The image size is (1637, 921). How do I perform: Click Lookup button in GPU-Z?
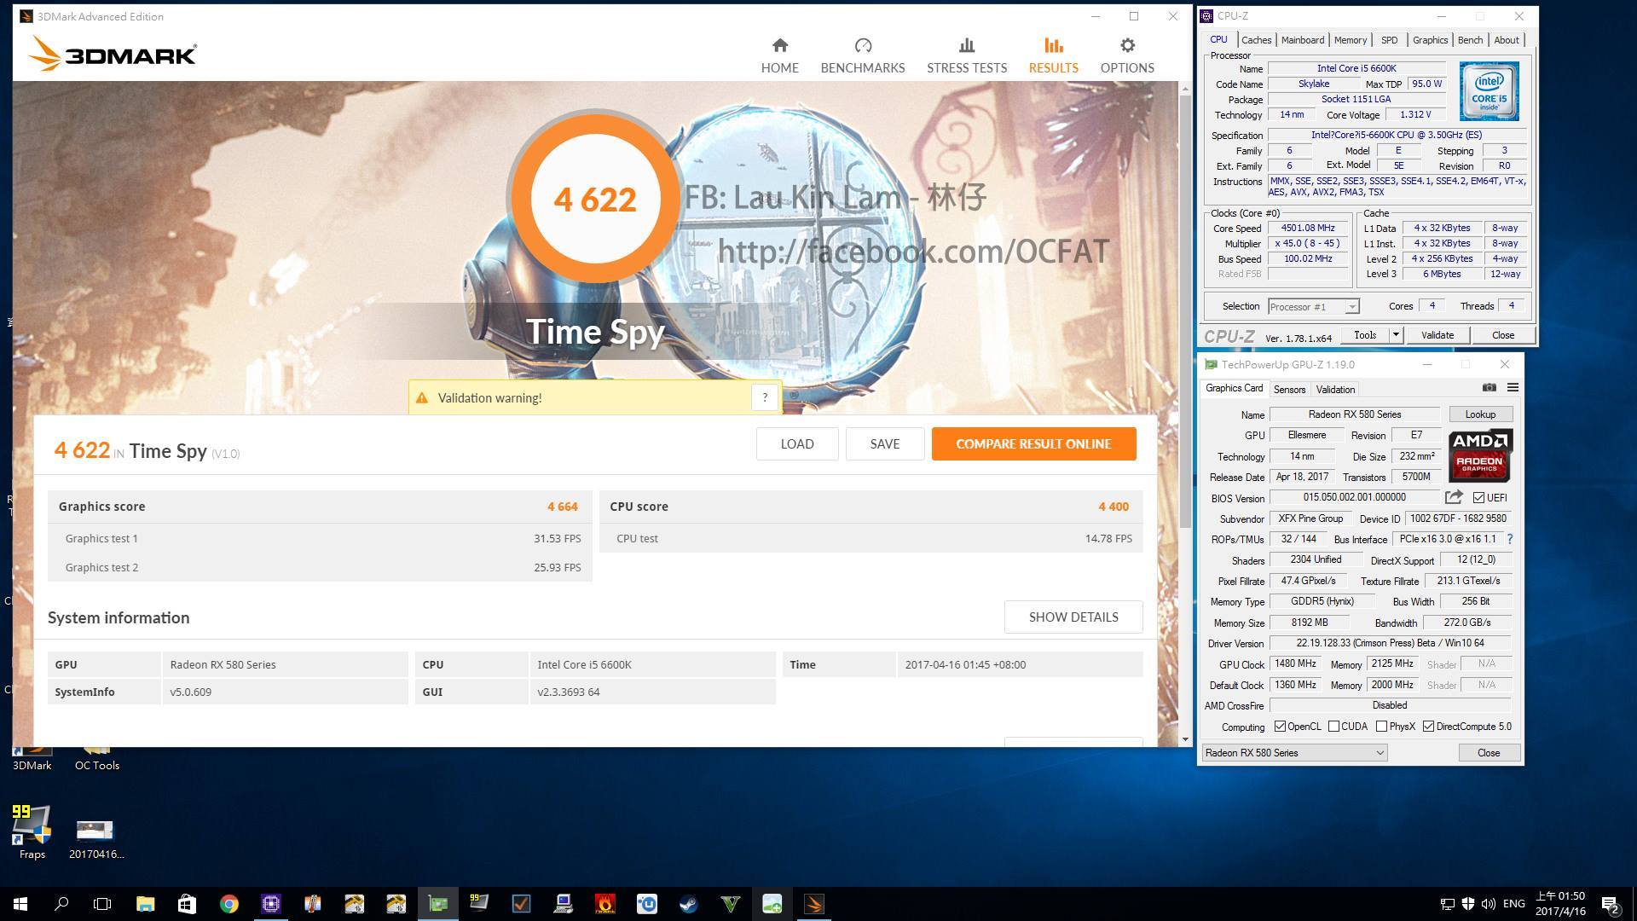tap(1480, 414)
